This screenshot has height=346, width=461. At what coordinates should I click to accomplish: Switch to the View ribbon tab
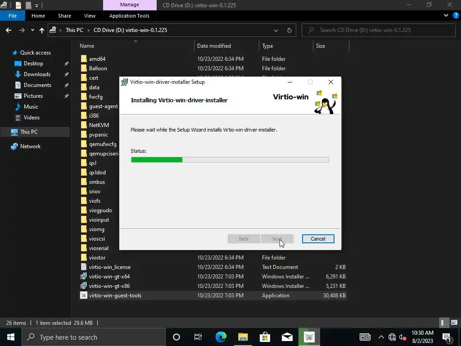click(90, 16)
